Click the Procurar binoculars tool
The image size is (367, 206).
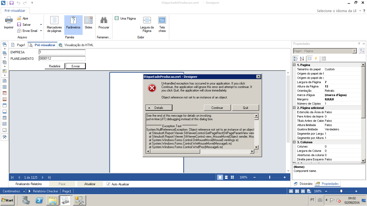tap(104, 23)
